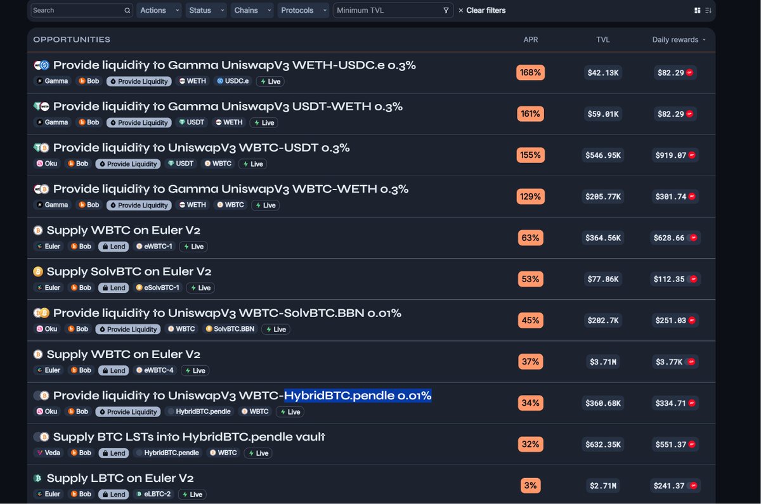Click the 63% APR badge
This screenshot has width=761, height=504.
(x=530, y=238)
